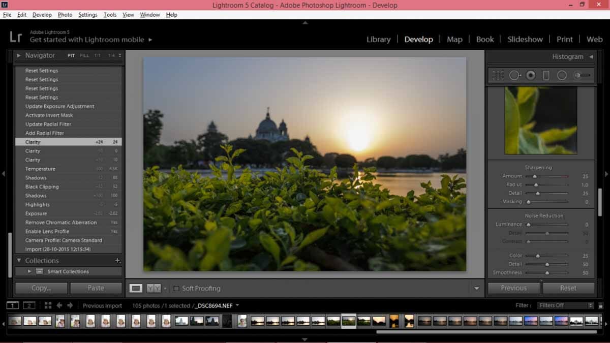The width and height of the screenshot is (610, 343).
Task: Click the grid view icon near Previous Import
Action: 48,305
